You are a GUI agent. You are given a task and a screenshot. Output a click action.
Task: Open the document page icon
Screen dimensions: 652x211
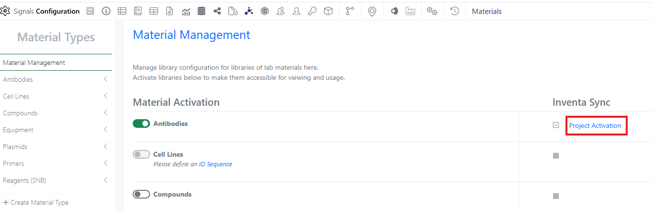169,11
